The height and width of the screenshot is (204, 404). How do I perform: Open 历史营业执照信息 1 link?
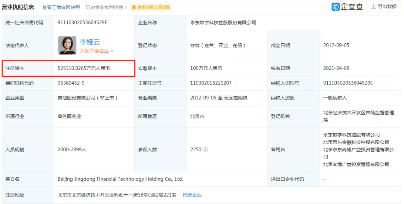pyautogui.click(x=106, y=7)
